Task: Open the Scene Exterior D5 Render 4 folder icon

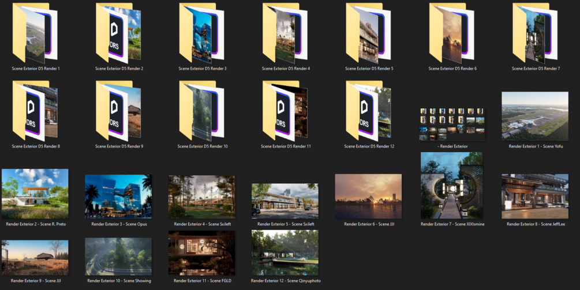Action: pos(285,33)
